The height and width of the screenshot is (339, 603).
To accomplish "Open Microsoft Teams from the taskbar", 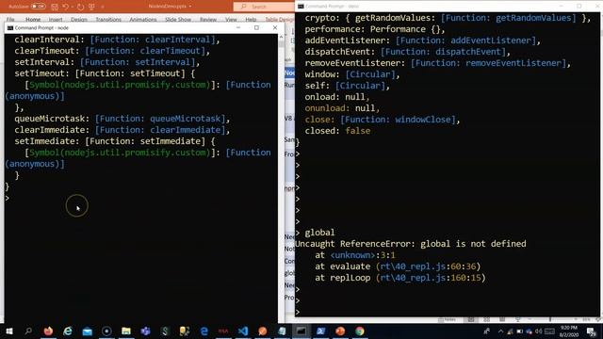I will pyautogui.click(x=145, y=331).
